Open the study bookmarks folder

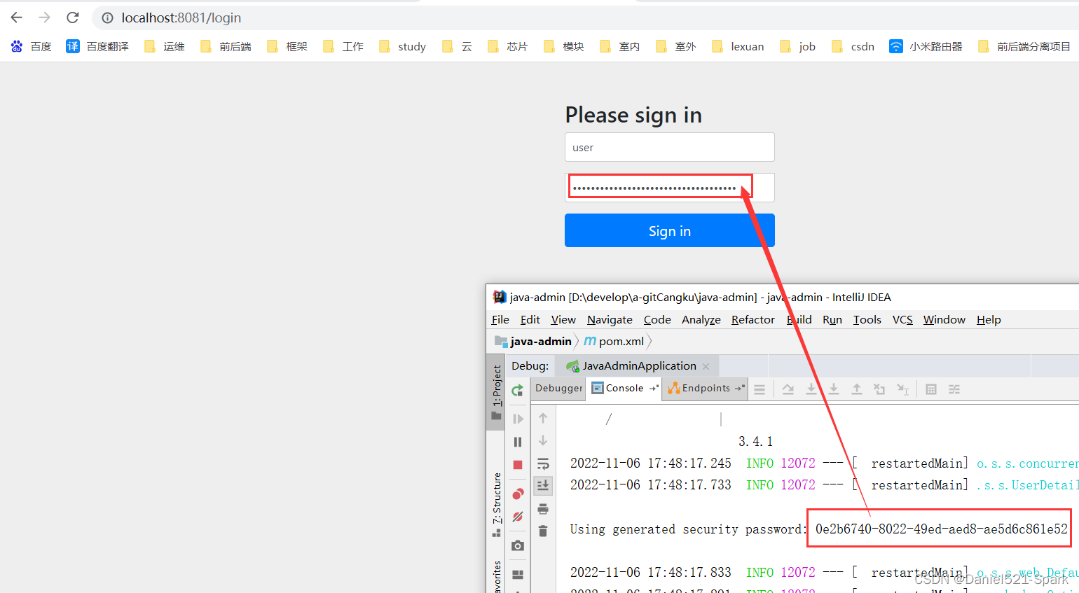tap(403, 47)
